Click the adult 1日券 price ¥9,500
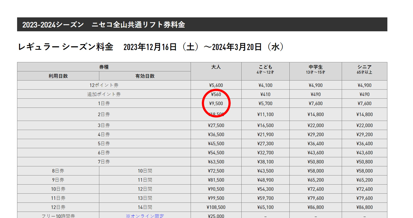This screenshot has width=413, height=218. point(216,104)
